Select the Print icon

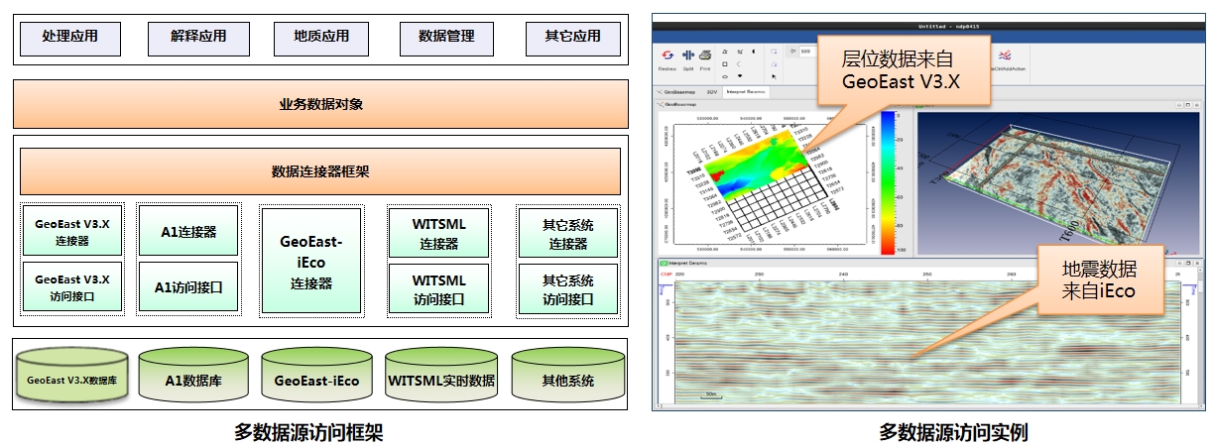point(704,56)
